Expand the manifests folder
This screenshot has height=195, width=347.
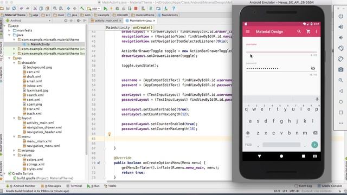pyautogui.click(x=9, y=30)
